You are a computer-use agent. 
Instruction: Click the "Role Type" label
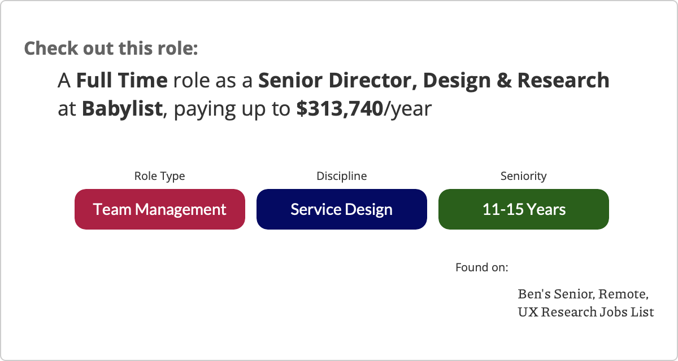coord(159,176)
